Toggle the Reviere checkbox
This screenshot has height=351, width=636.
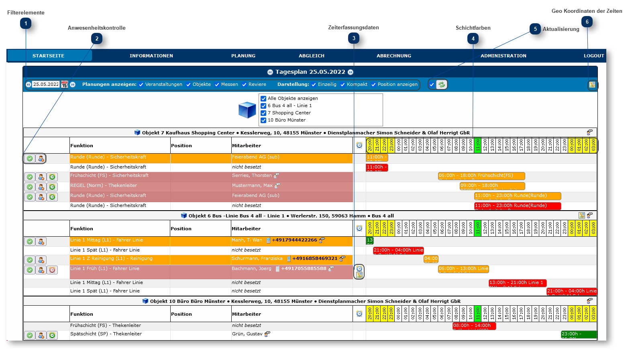pyautogui.click(x=244, y=85)
